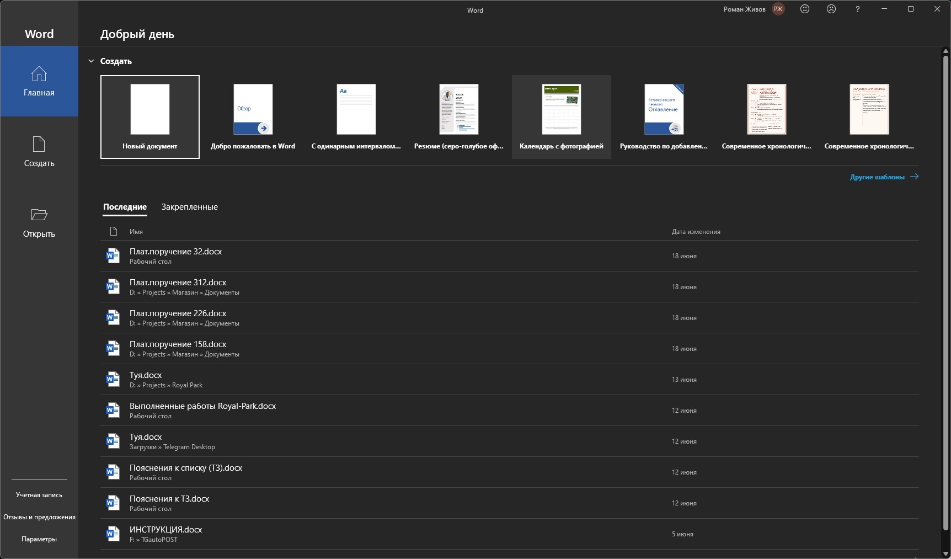
Task: Sort by the Имя column header
Action: (x=136, y=232)
